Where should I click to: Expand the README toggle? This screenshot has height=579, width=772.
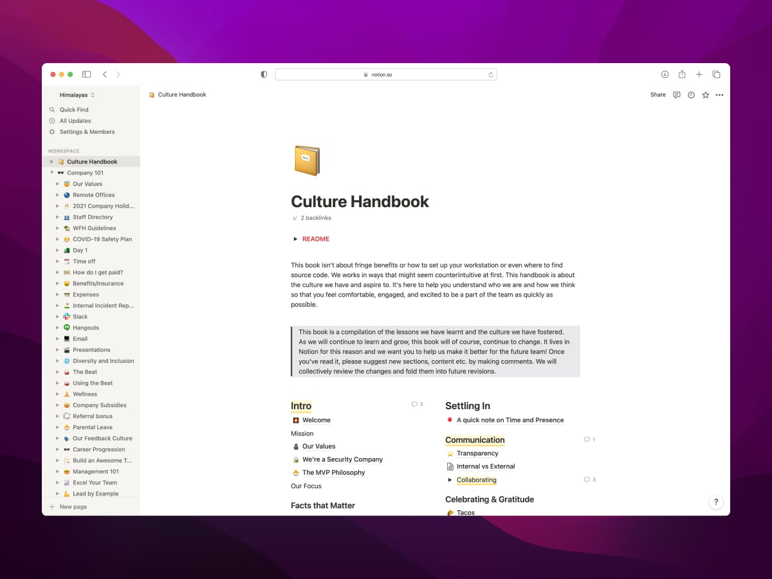pos(295,239)
